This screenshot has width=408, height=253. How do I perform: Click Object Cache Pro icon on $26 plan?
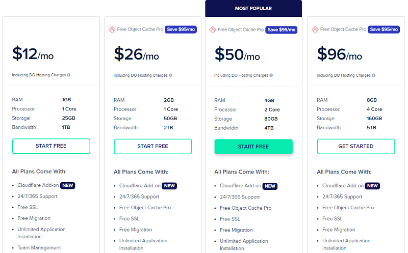112,30
